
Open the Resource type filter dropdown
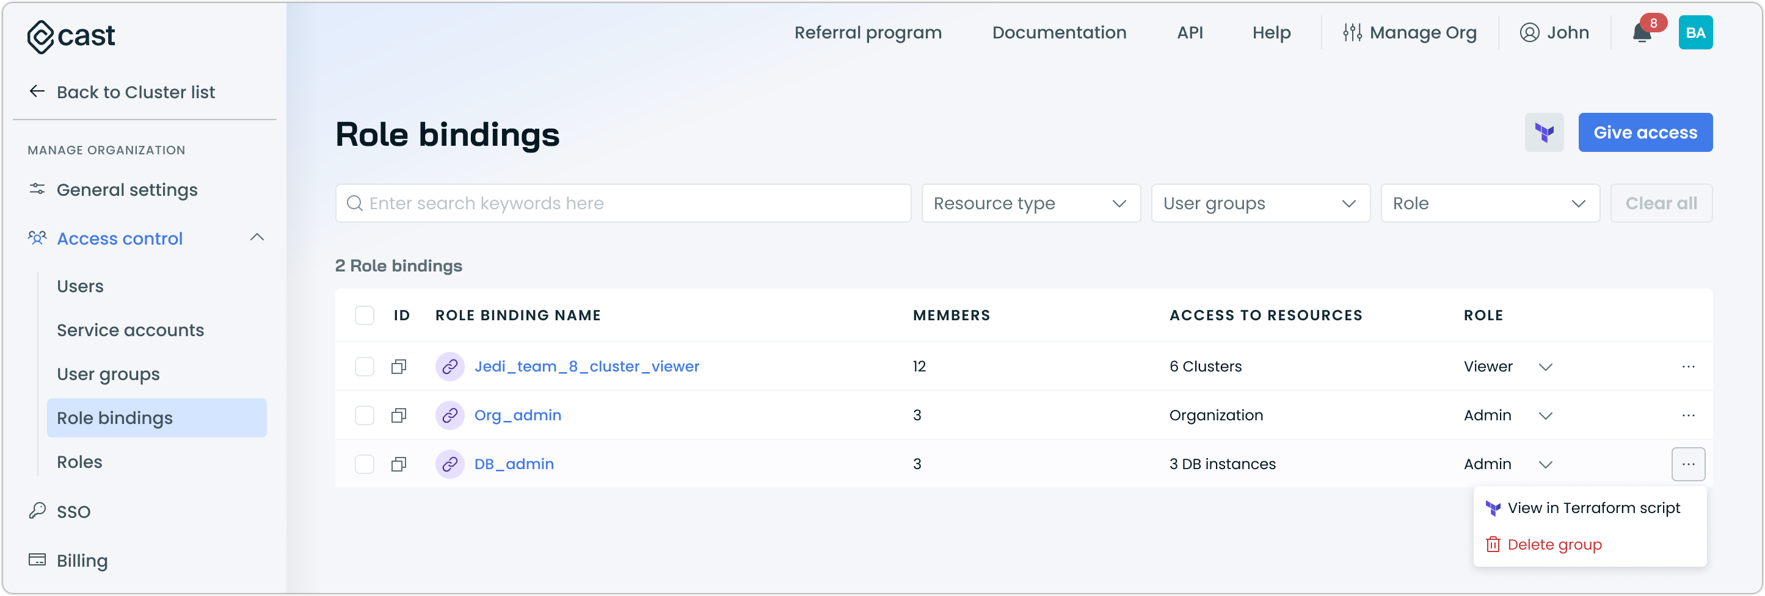coord(1030,203)
